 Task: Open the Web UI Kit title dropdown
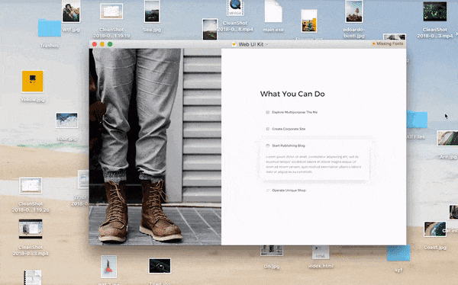266,44
